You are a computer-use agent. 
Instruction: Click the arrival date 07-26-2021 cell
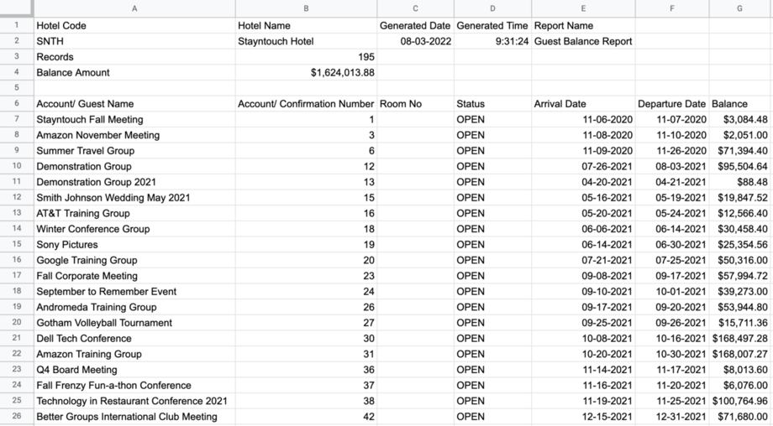coord(583,166)
